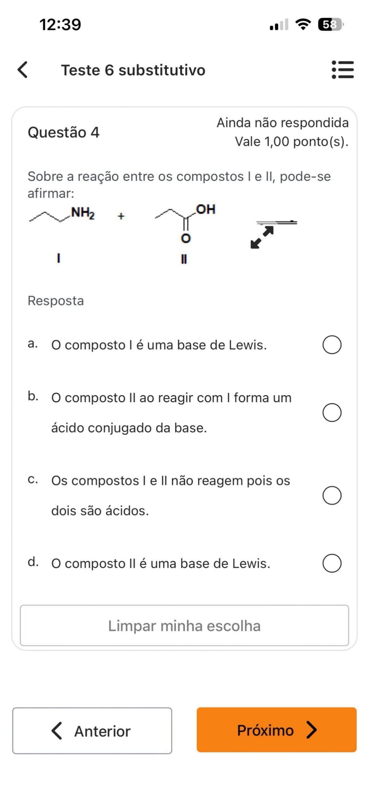369x795 pixels.
Task: Go to Anterior question
Action: (92, 731)
